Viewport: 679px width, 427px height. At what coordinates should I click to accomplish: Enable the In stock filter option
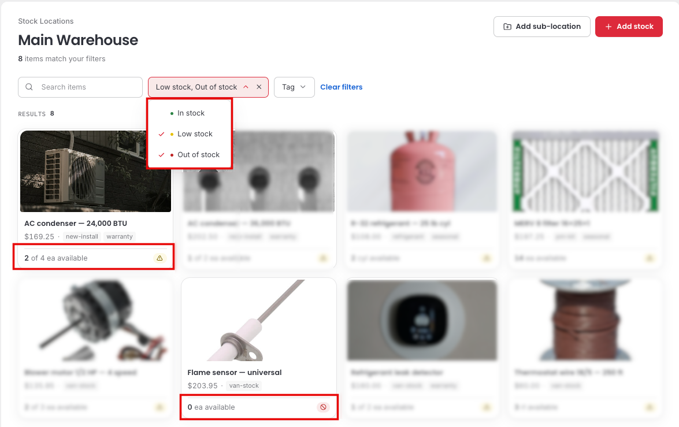click(190, 113)
